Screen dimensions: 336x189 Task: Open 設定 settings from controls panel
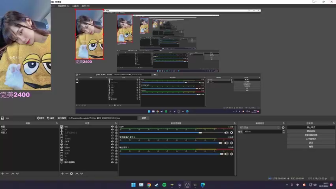tap(311, 143)
